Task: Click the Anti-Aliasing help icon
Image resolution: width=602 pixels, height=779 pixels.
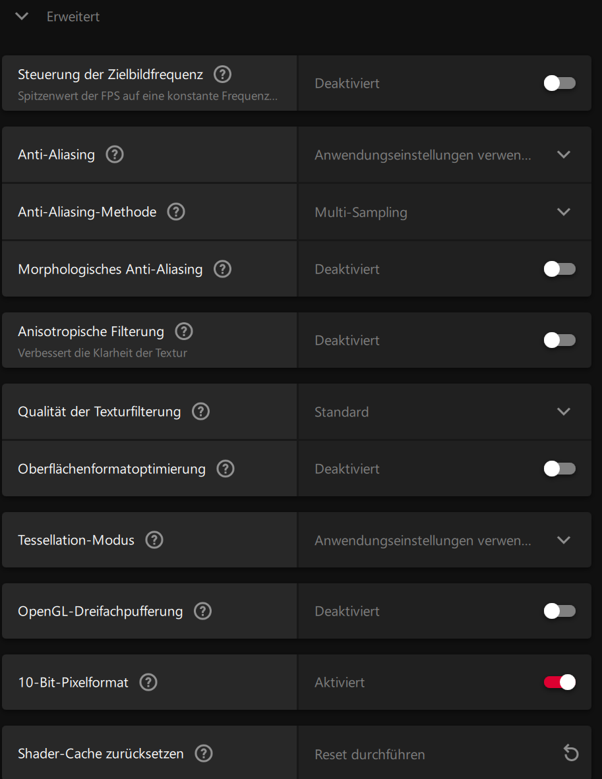Action: (x=115, y=154)
